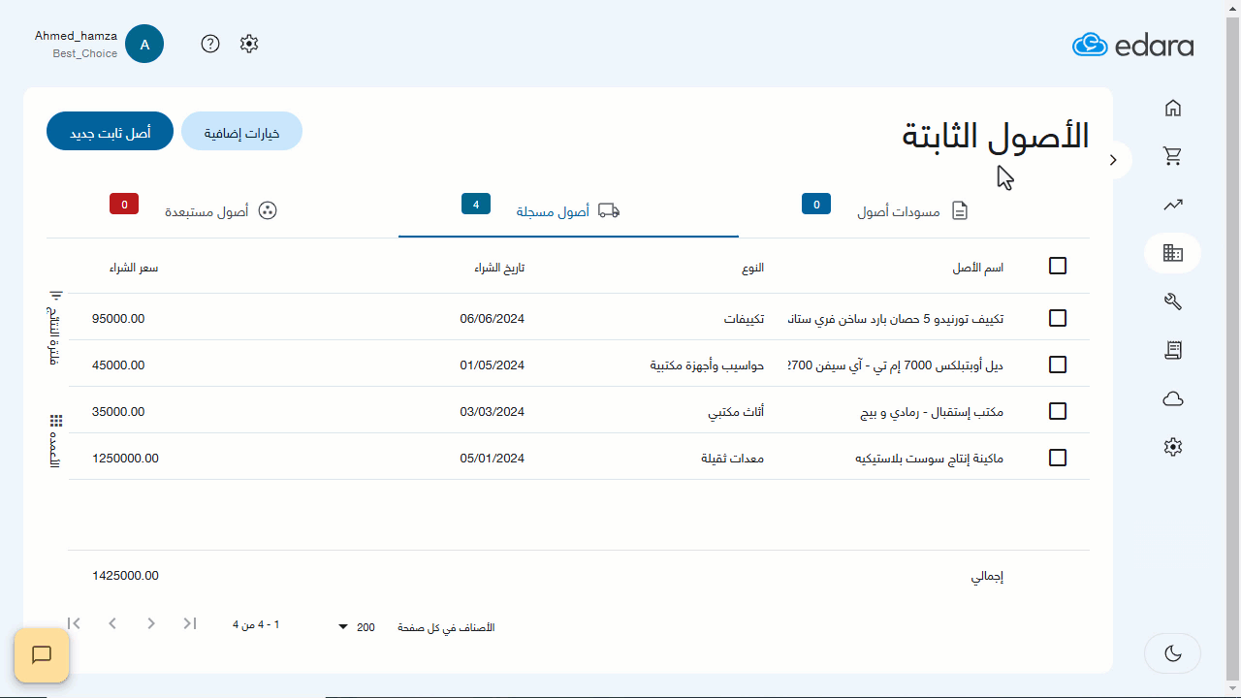Switch to أصول مسجلة tab
This screenshot has height=698, width=1241.
568,210
